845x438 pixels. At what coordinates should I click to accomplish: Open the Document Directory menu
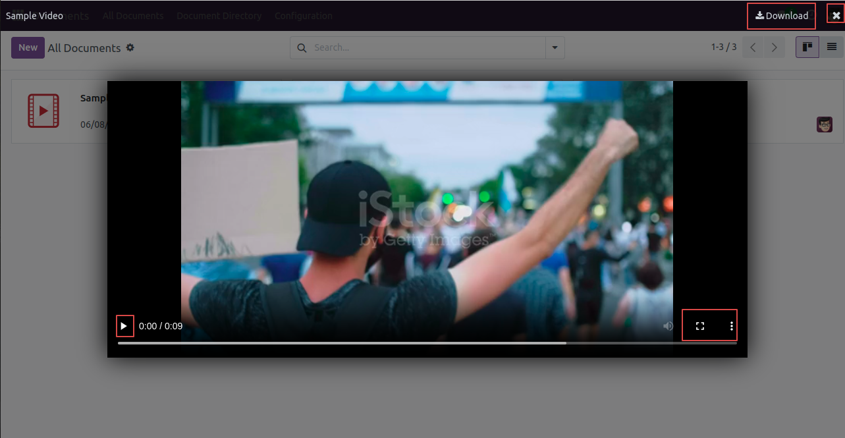tap(219, 16)
